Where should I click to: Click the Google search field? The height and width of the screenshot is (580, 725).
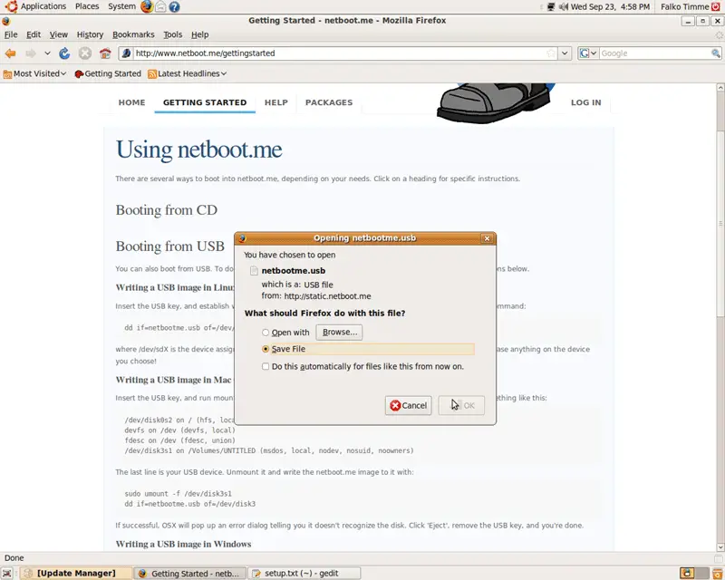tap(654, 53)
